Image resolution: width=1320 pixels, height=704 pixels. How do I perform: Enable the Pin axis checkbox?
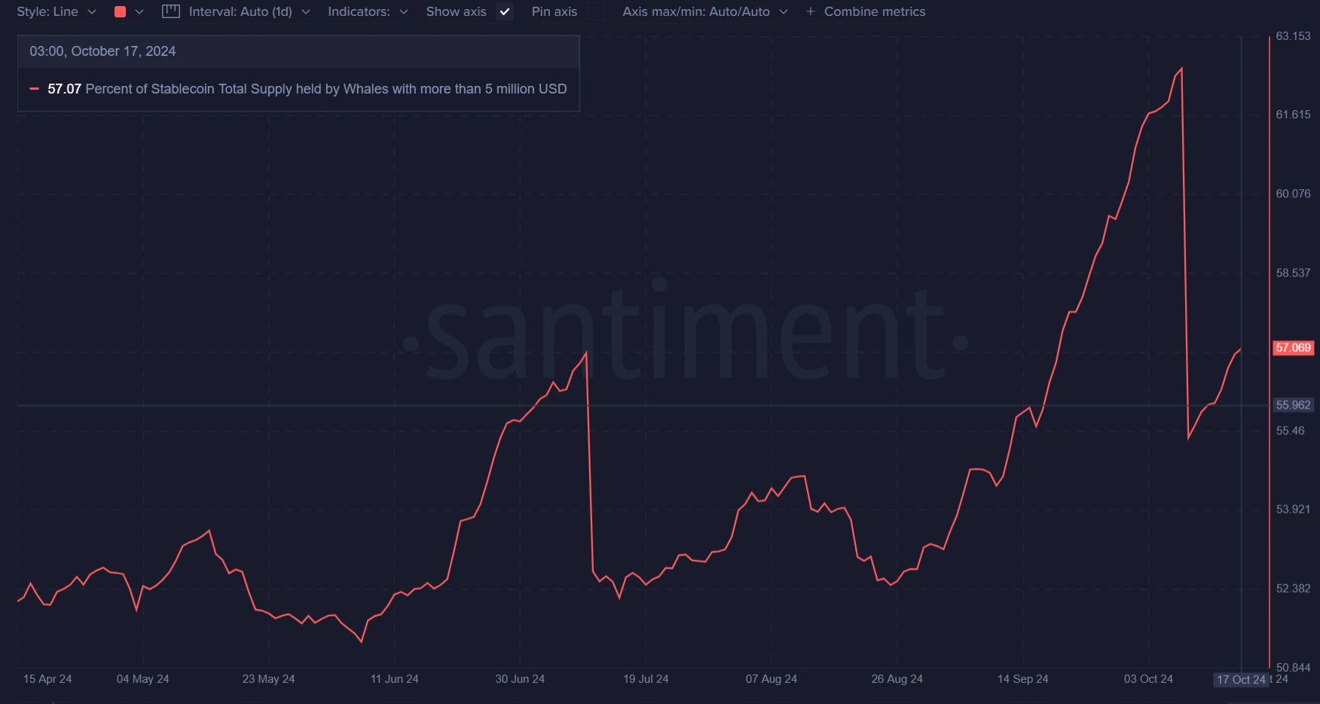click(x=595, y=12)
